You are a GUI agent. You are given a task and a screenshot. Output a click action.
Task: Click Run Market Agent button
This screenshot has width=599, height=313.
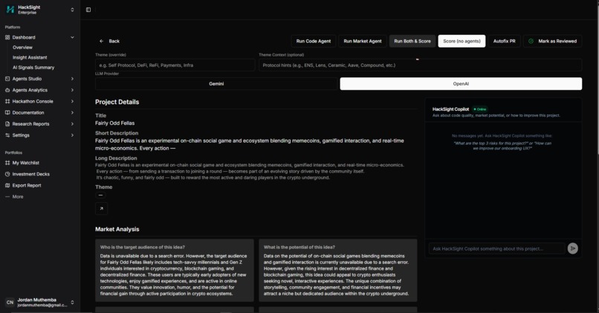[362, 41]
